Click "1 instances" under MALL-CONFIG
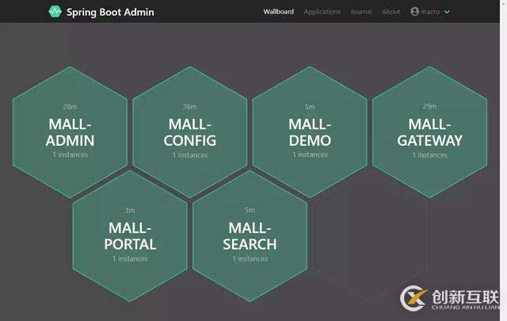The height and width of the screenshot is (321, 507). click(190, 155)
